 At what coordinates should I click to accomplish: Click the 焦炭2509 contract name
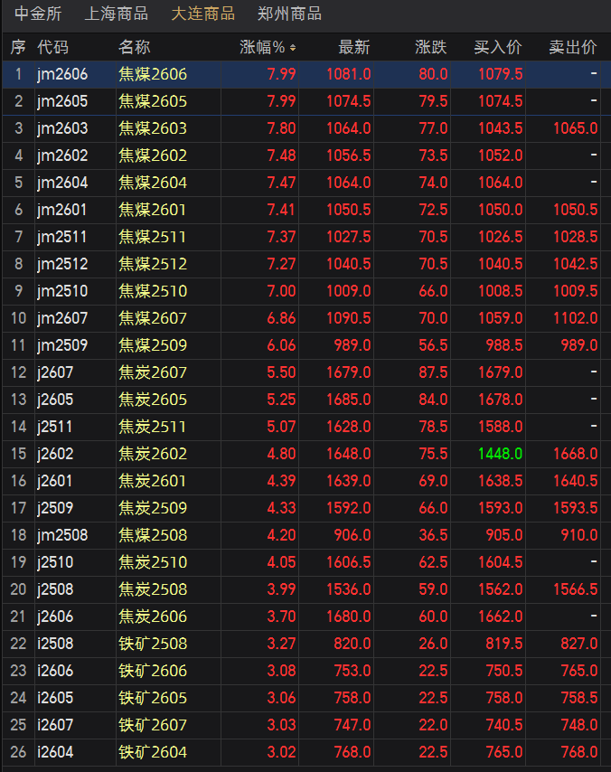coord(153,508)
